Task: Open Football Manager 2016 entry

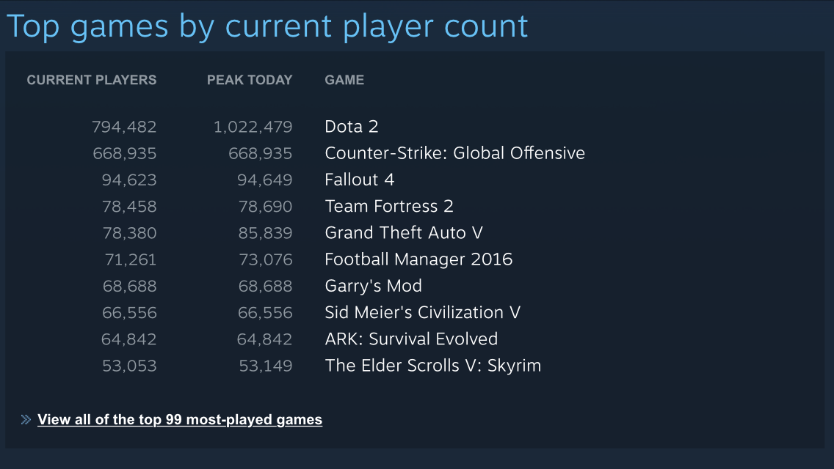Action: 418,259
